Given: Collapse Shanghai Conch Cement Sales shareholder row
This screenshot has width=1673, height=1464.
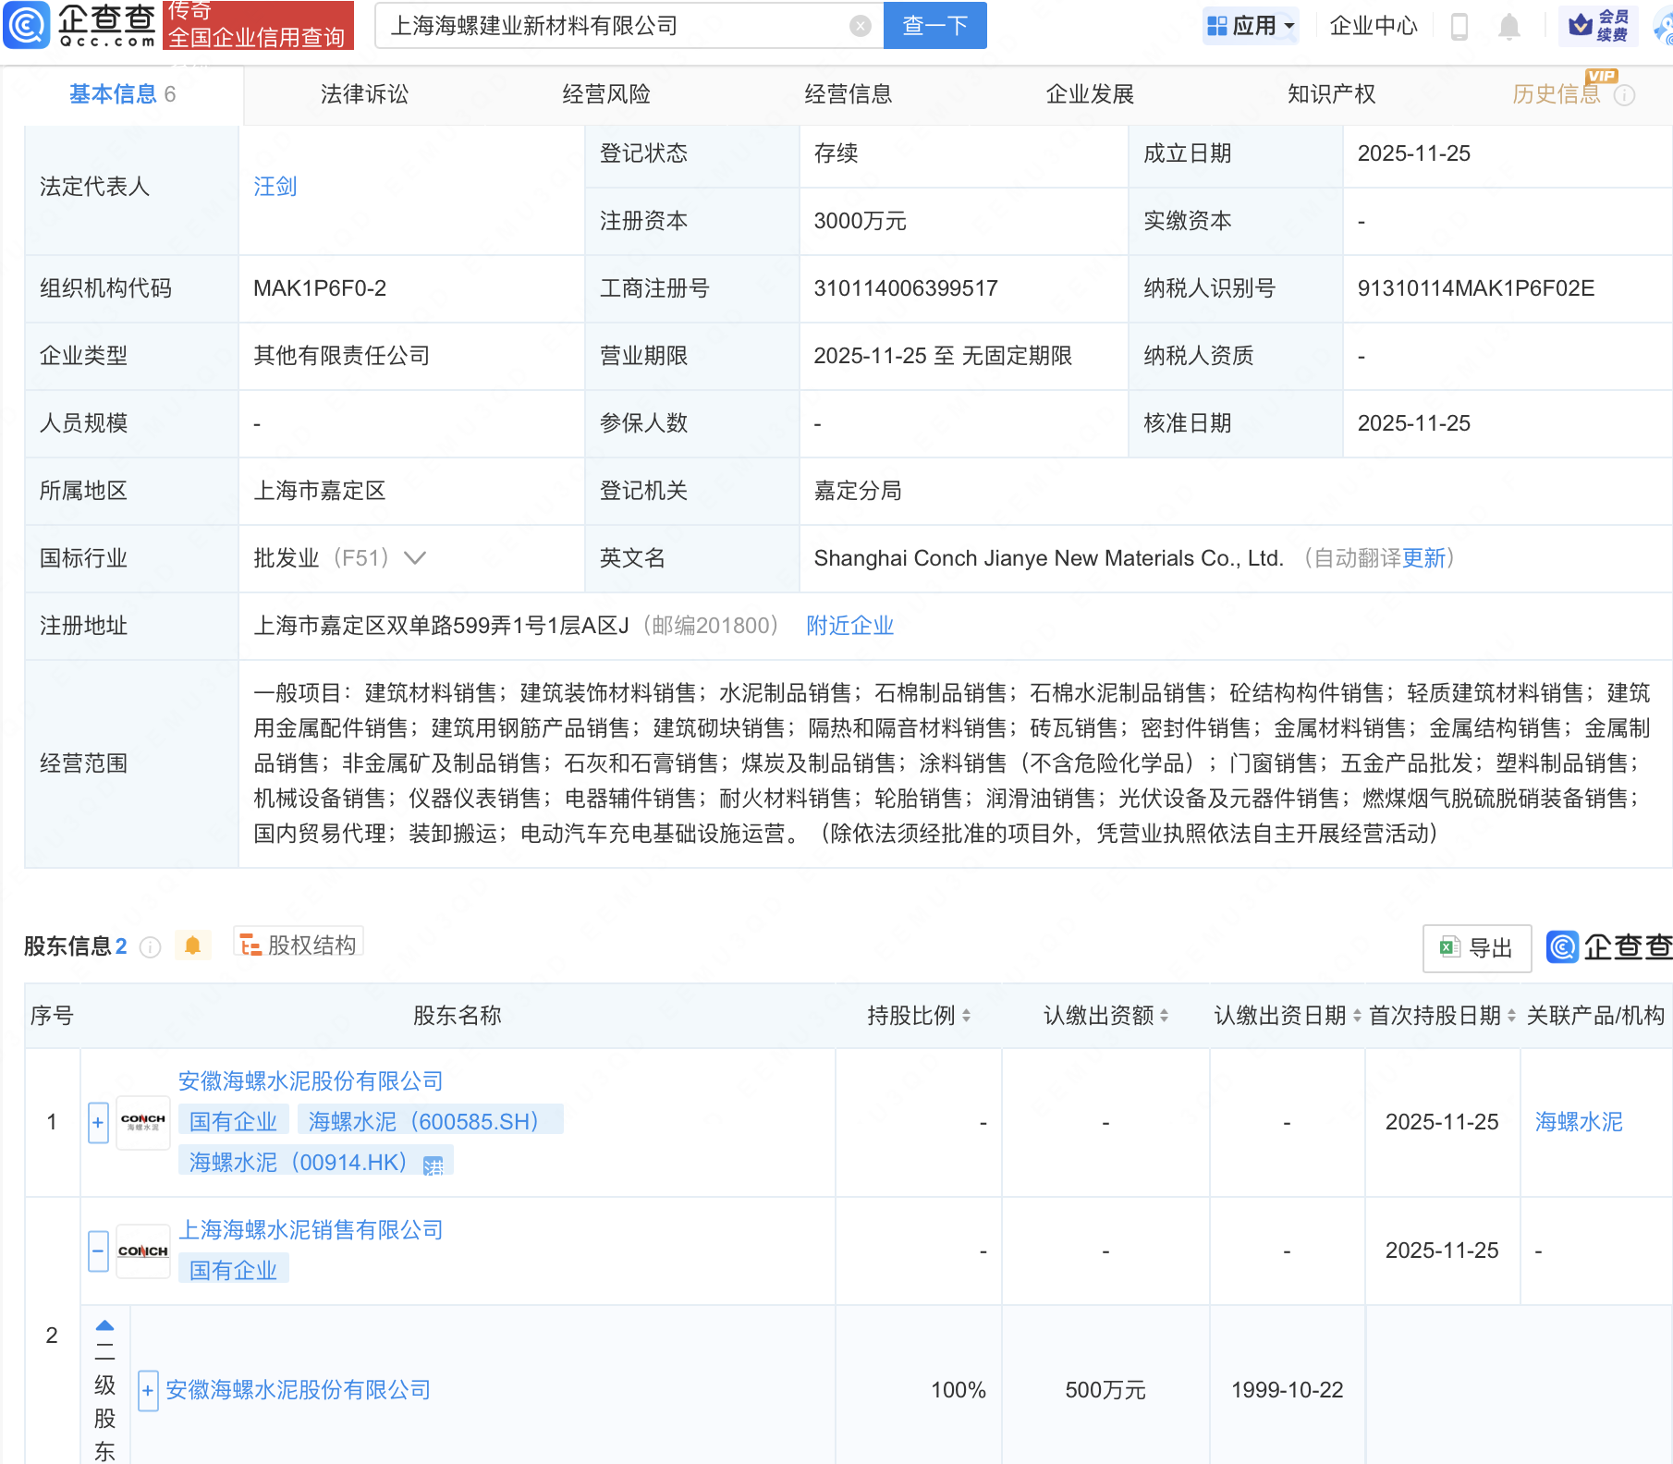Looking at the screenshot, I should click(98, 1250).
